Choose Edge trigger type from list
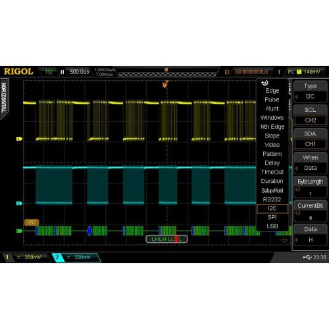The height and width of the screenshot is (329, 329). pyautogui.click(x=272, y=91)
